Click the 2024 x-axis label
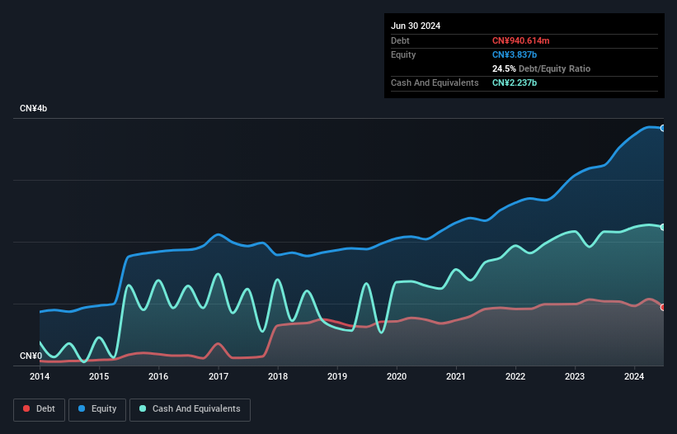 pos(634,376)
